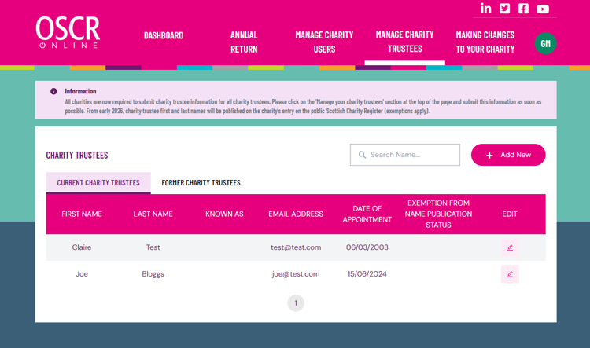This screenshot has height=348, width=590.
Task: Click page 1 pagination button
Action: [296, 303]
